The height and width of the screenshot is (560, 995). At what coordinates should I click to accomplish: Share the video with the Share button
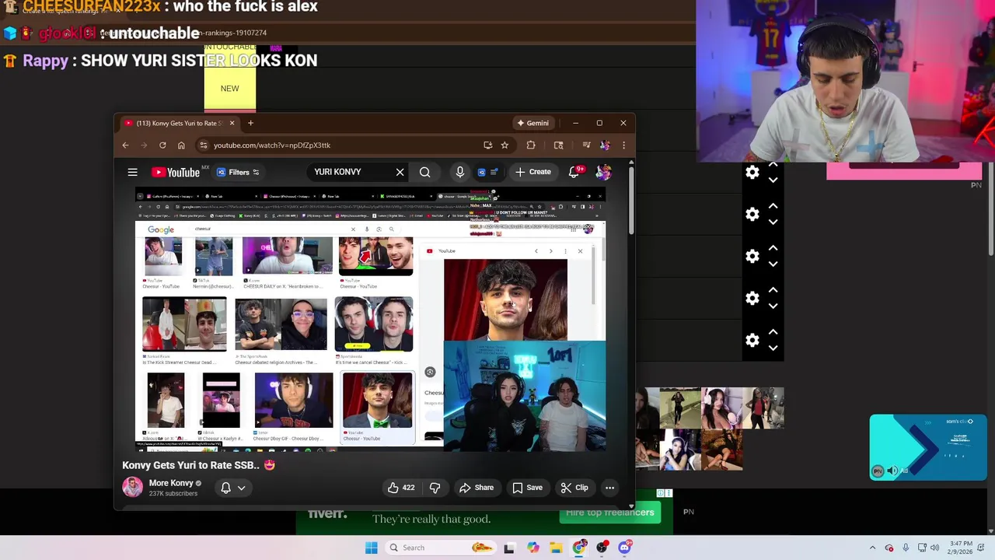pyautogui.click(x=477, y=488)
